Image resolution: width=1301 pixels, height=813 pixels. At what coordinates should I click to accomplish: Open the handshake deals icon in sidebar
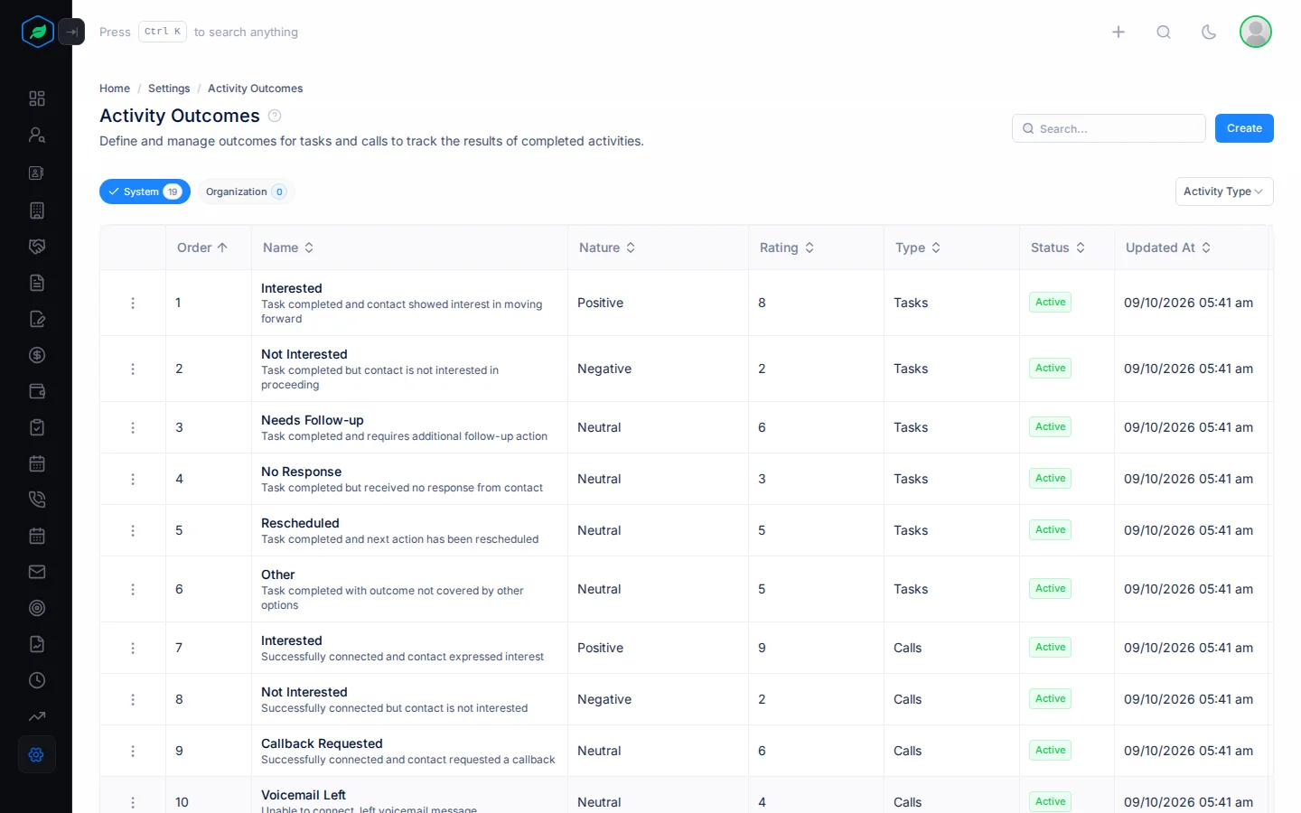point(37,247)
